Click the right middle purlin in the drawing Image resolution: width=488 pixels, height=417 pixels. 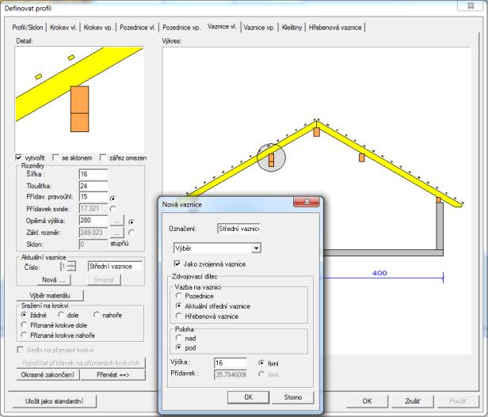[x=361, y=157]
